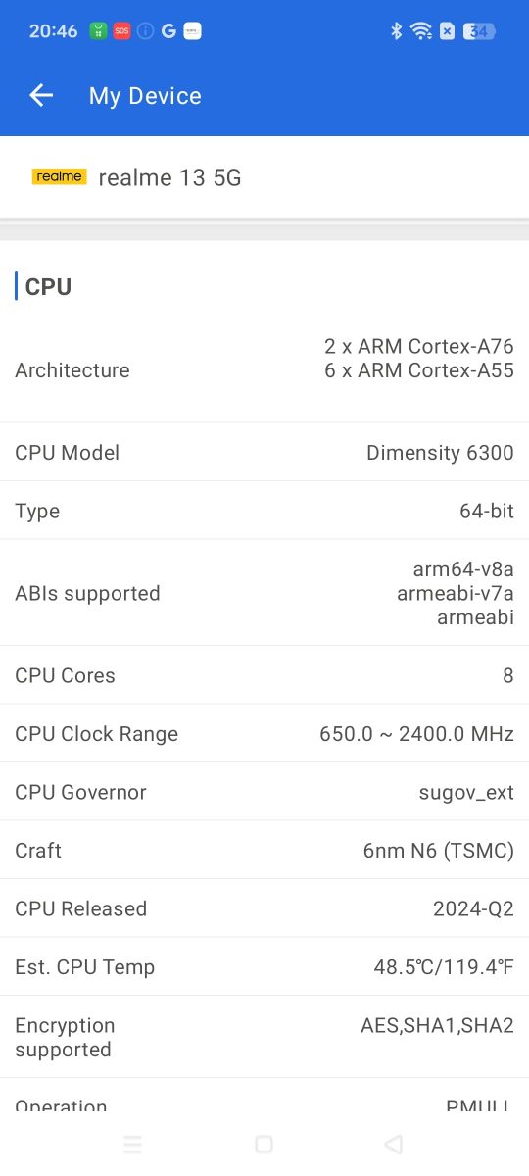Tap the Android back triangle button
Viewport: 529px width, 1176px height.
coord(394,1144)
